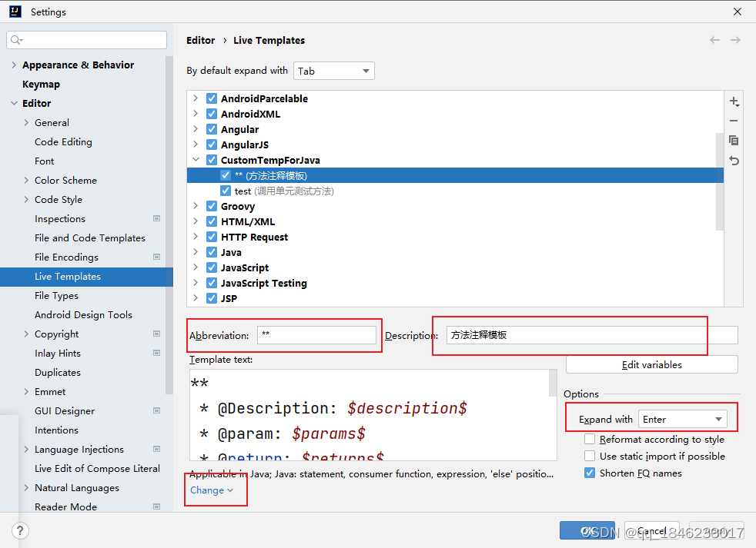Click the project-level icon beside Inspections
The height and width of the screenshot is (548, 756).
coord(157,218)
